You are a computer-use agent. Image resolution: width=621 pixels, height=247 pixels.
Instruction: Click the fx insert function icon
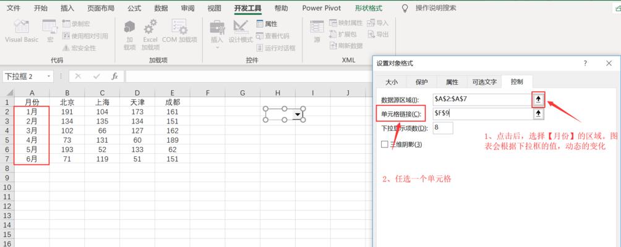(x=115, y=77)
